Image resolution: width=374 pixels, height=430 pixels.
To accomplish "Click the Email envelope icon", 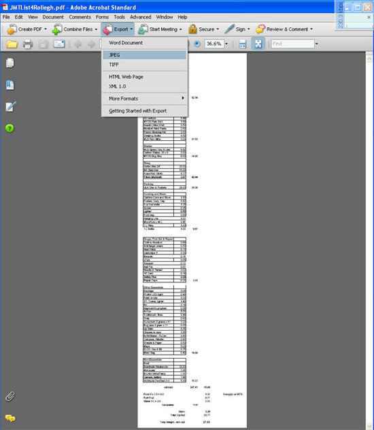I will (59, 44).
